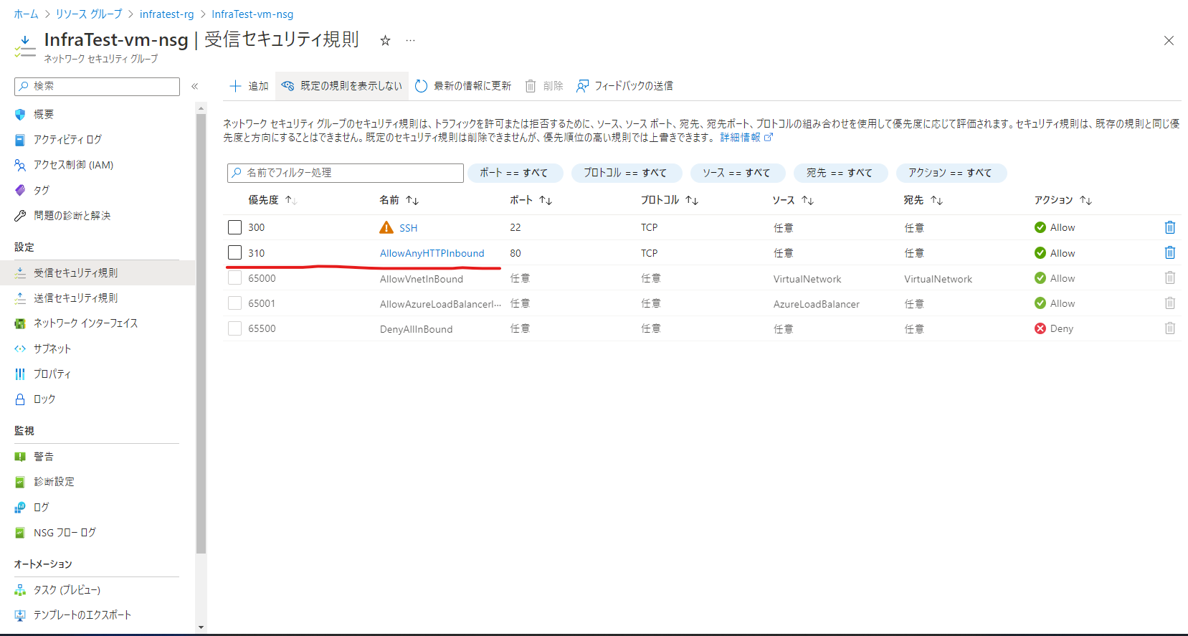Collapse the left navigation pane chevron
Viewport: 1188px width, 636px height.
[x=194, y=86]
